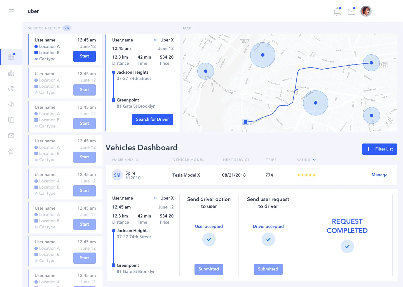Click Submitted under Send driver option
The width and height of the screenshot is (403, 287).
click(x=209, y=269)
